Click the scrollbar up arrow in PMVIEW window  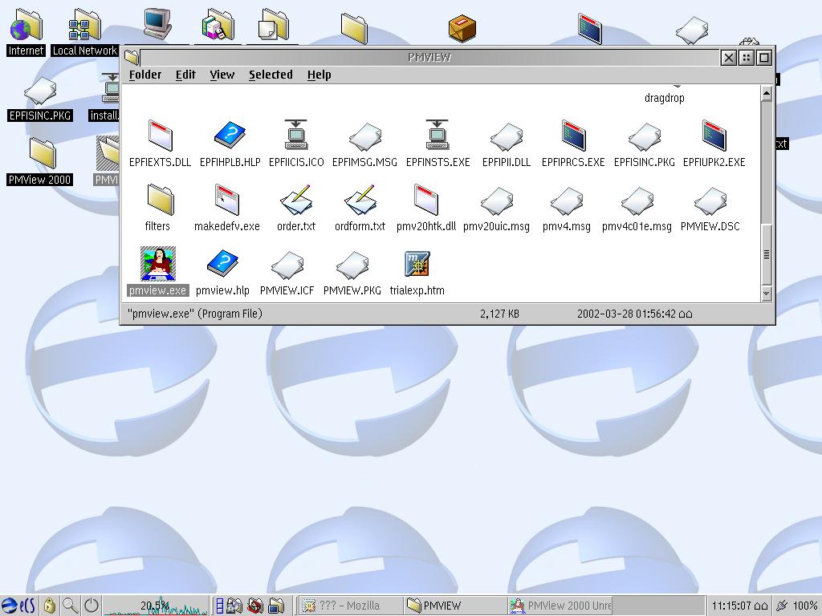point(766,93)
